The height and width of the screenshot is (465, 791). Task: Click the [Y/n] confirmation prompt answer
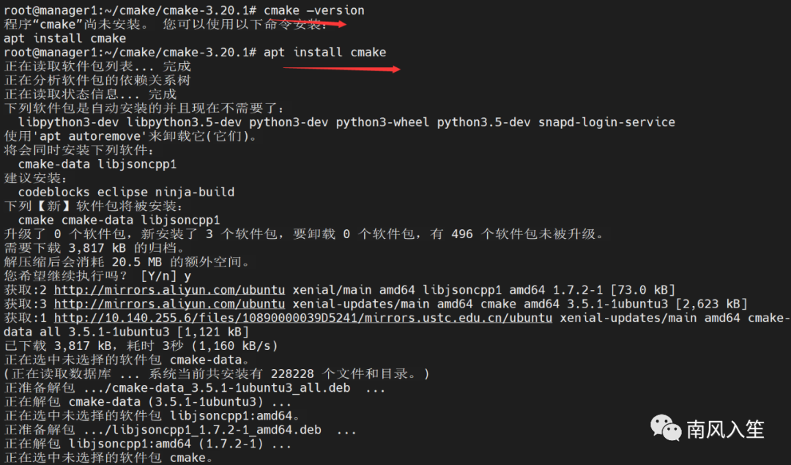click(x=187, y=276)
